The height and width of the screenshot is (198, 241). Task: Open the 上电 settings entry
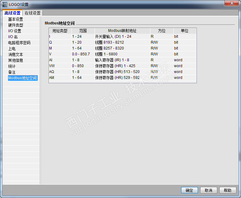click(x=12, y=49)
